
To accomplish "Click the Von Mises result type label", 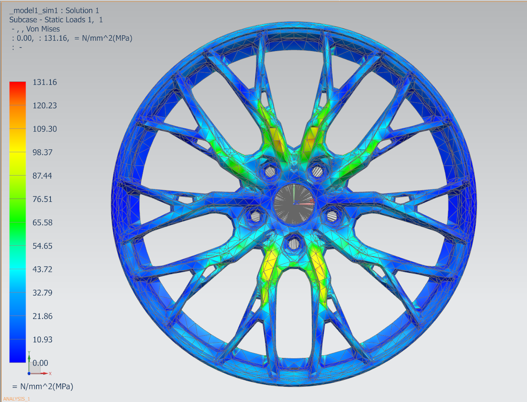I will click(43, 29).
